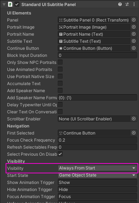Select the Continue Button object reference field
The height and width of the screenshot is (203, 139).
click(94, 48)
